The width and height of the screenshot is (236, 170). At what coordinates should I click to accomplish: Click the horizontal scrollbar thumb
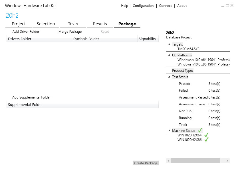coord(195,161)
